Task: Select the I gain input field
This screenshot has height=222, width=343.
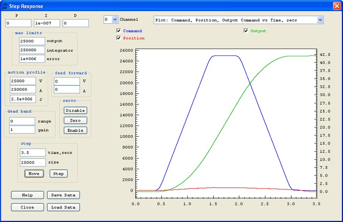Action: point(47,23)
